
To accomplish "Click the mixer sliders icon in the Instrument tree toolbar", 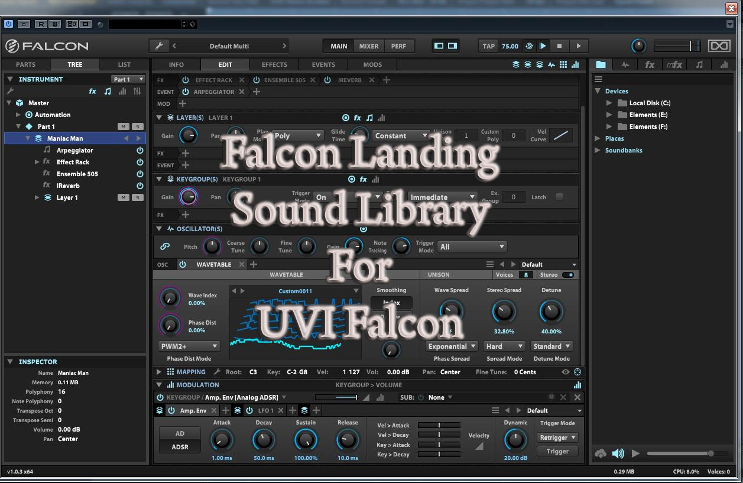I will click(x=137, y=91).
